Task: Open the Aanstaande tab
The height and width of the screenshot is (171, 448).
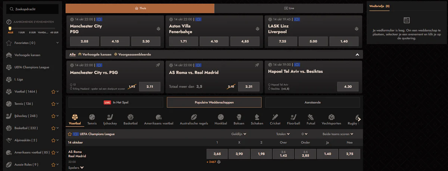Action: (312, 102)
